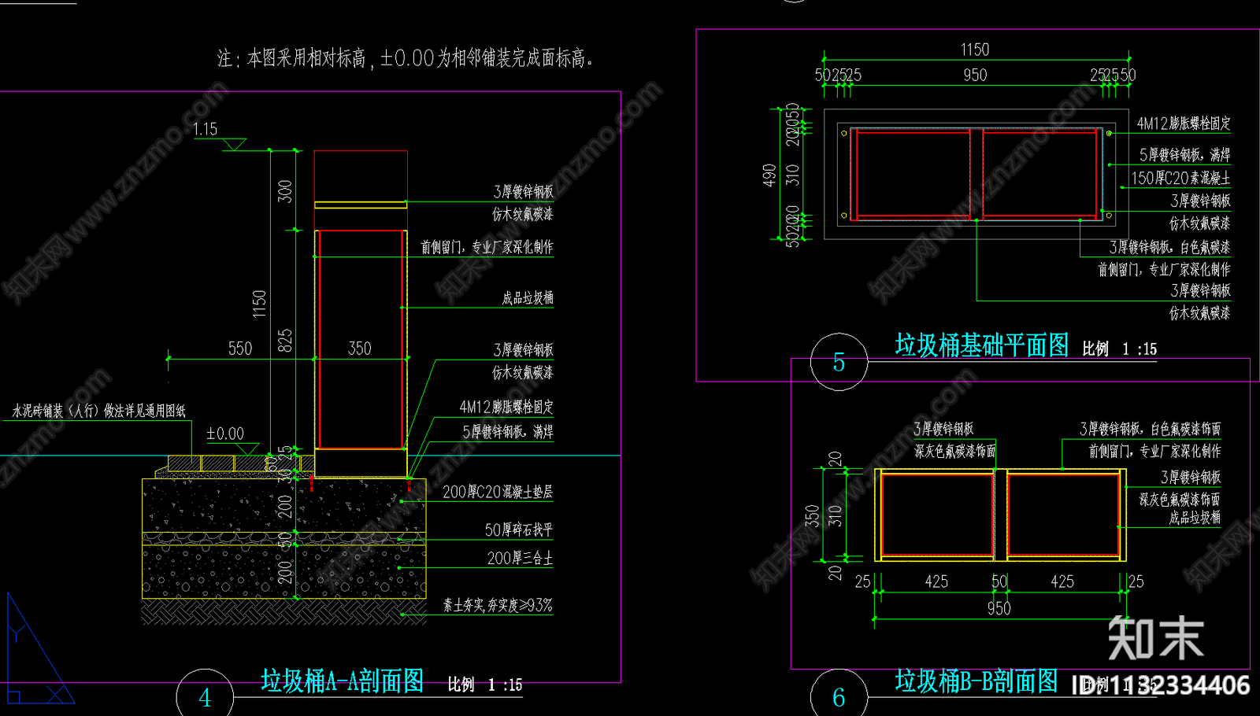The image size is (1260, 716).
Task: Click the drawing number 5 circle
Action: click(839, 362)
